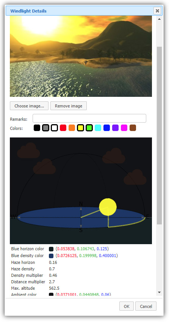This screenshot has height=322, width=169.
Task: Click the Remove image button
Action: pyautogui.click(x=69, y=106)
